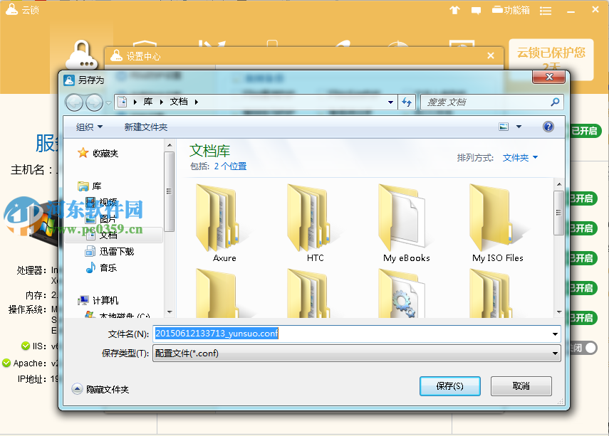Toggle the off (关闭) switch in Yunsuo window
Screen dimensions: 609x436
tap(585, 348)
